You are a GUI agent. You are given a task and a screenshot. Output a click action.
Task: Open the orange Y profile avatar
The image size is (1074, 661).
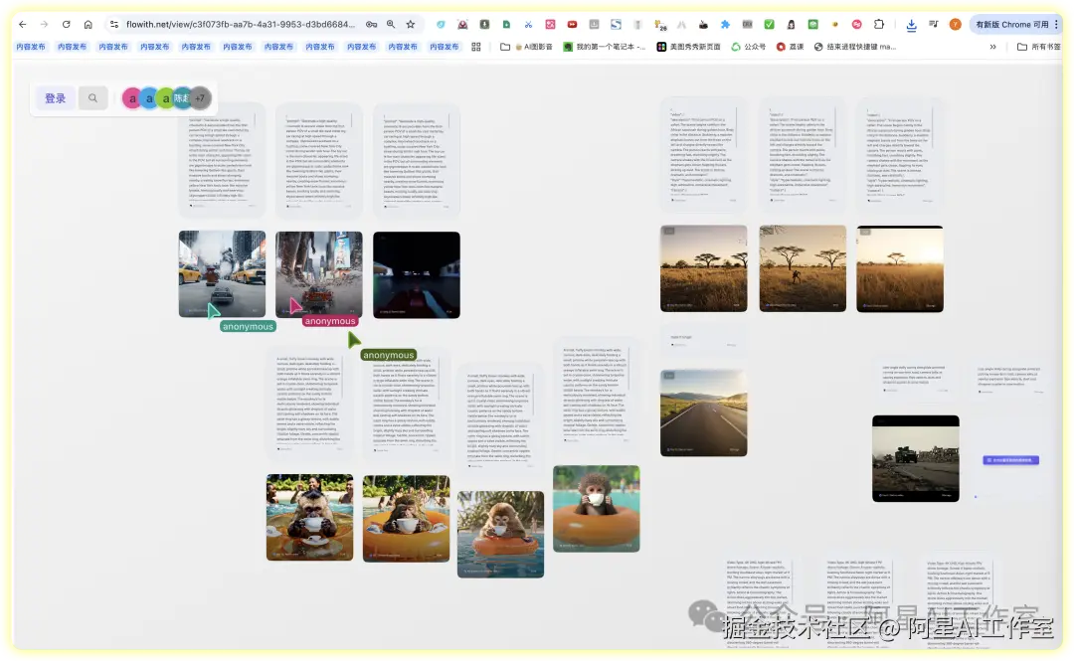tap(955, 24)
